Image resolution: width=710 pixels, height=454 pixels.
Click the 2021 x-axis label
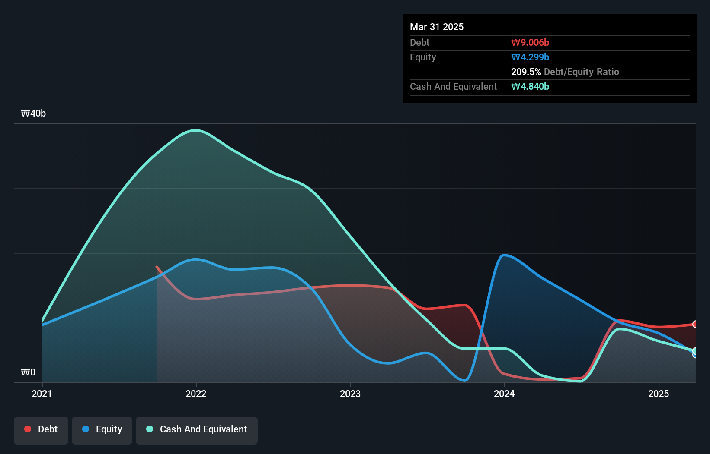click(x=42, y=394)
